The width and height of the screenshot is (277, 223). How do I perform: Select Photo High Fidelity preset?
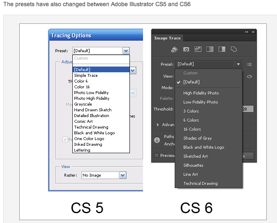click(x=101, y=98)
